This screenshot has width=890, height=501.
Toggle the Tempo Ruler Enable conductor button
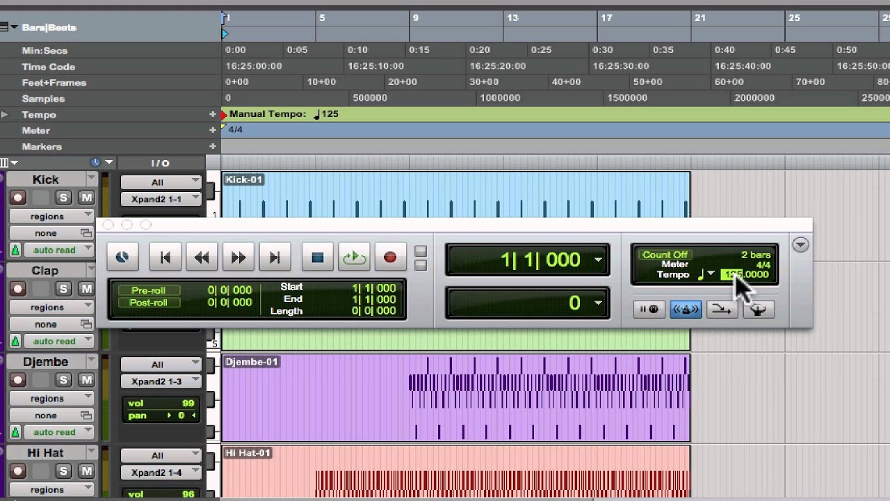point(758,310)
